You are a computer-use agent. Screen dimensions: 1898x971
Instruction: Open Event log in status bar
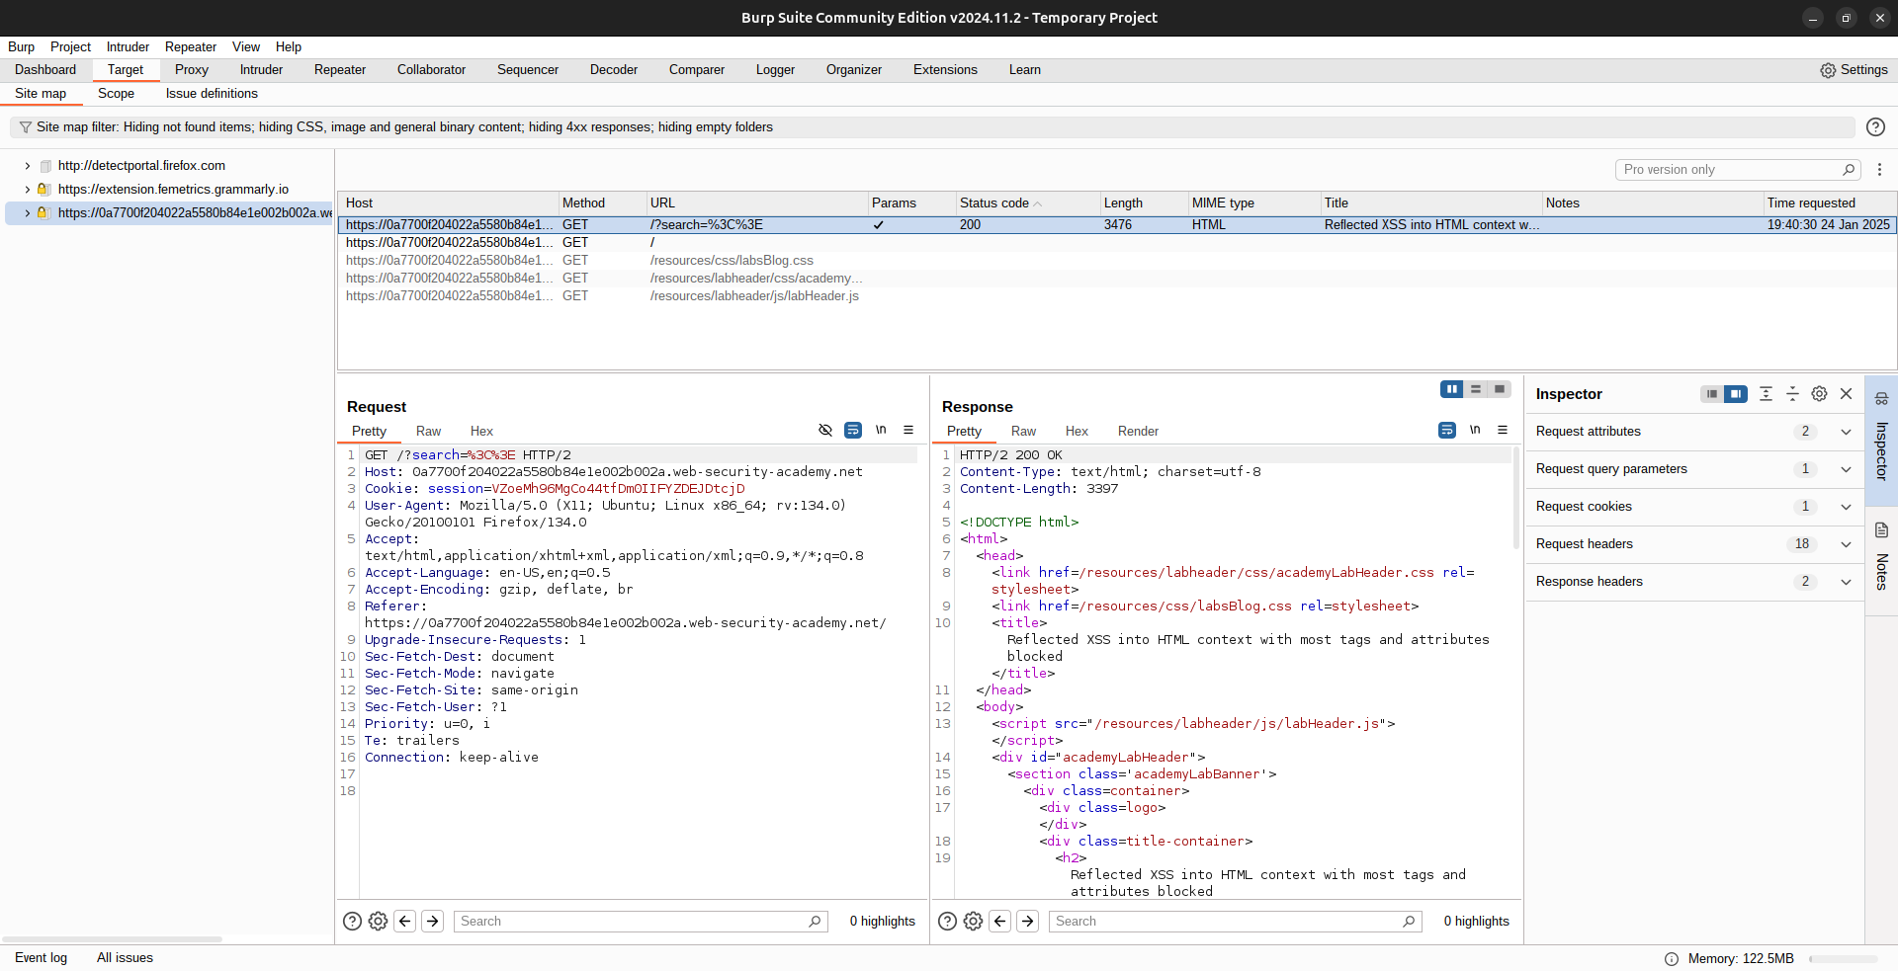(x=42, y=958)
